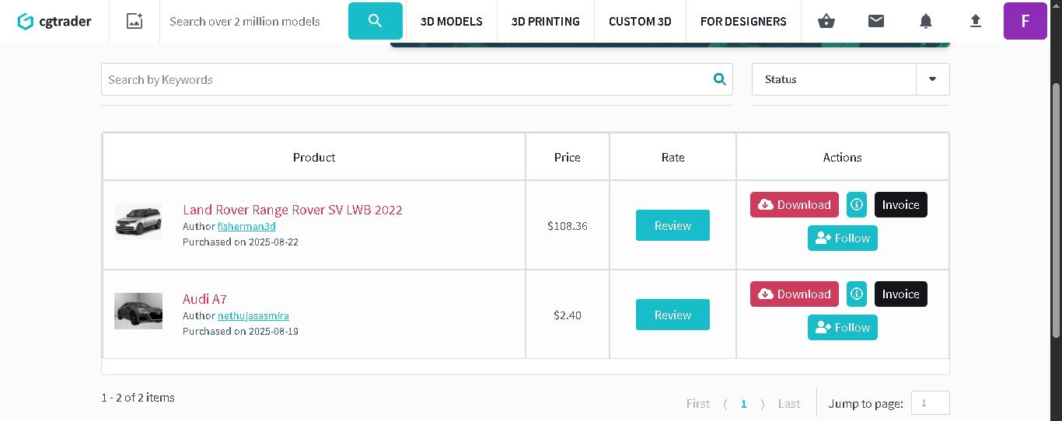1062x421 pixels.
Task: Expand the Status dropdown arrow
Action: pos(932,79)
